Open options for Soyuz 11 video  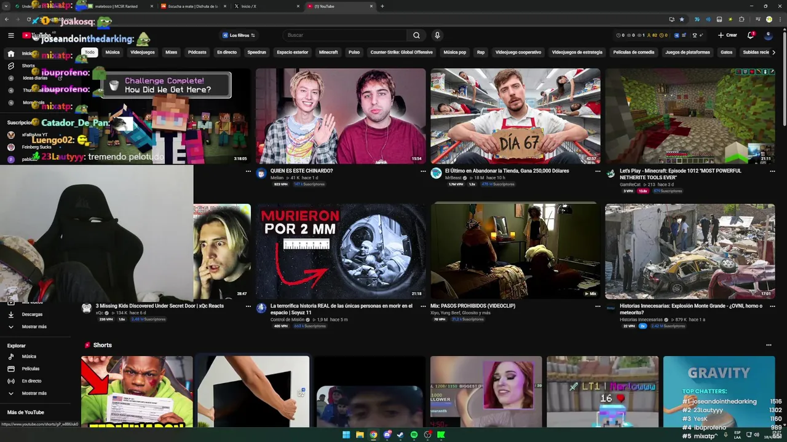pyautogui.click(x=423, y=306)
